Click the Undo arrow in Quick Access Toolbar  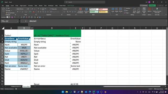pos(15,17)
